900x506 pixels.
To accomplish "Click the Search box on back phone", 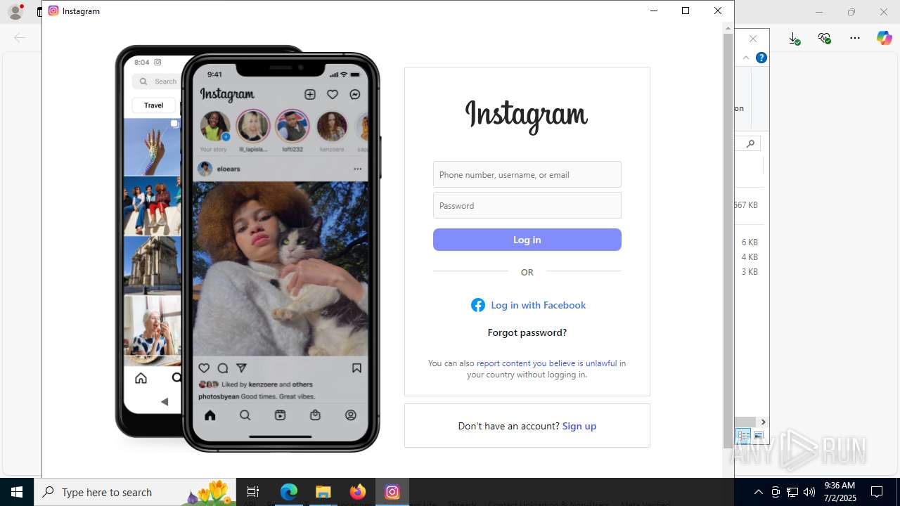I will [x=157, y=82].
